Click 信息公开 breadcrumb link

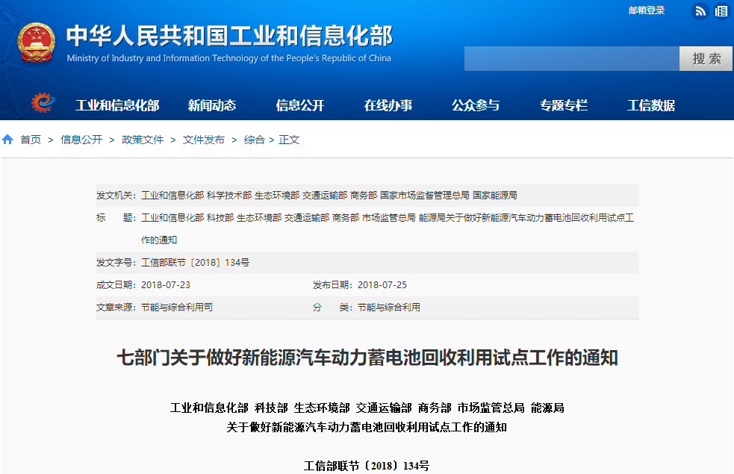[81, 140]
